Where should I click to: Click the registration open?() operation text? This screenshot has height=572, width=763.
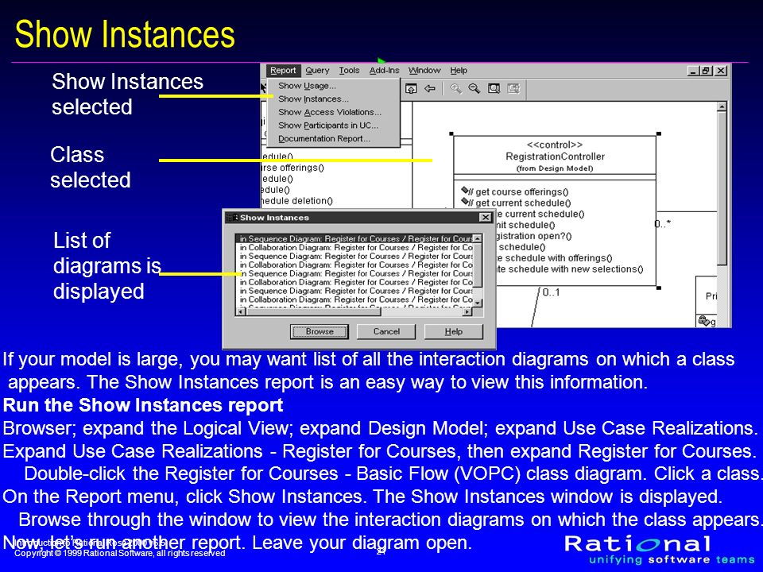click(x=533, y=236)
